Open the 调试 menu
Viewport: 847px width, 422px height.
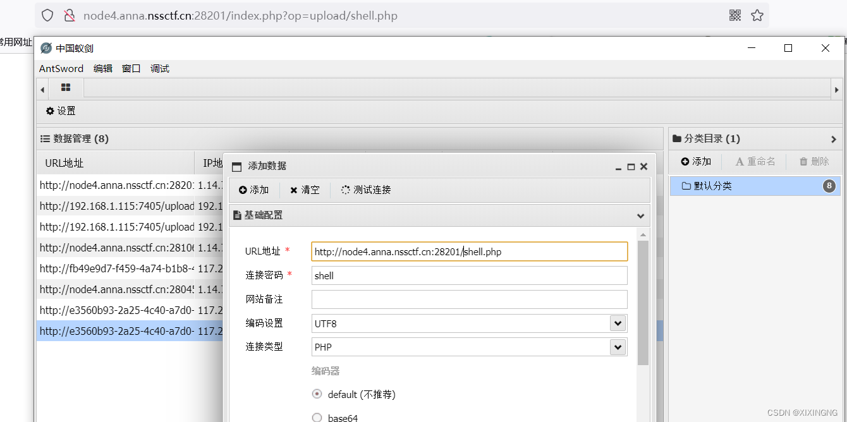coord(159,68)
